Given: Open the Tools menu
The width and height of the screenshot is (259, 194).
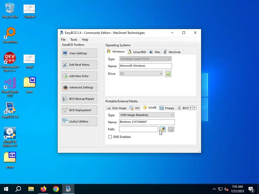Looking at the screenshot, I should pos(74,40).
